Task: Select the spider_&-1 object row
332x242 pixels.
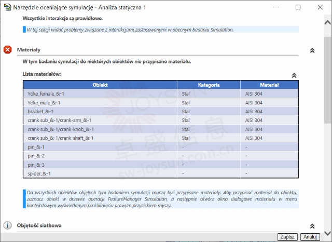Action: 161,173
